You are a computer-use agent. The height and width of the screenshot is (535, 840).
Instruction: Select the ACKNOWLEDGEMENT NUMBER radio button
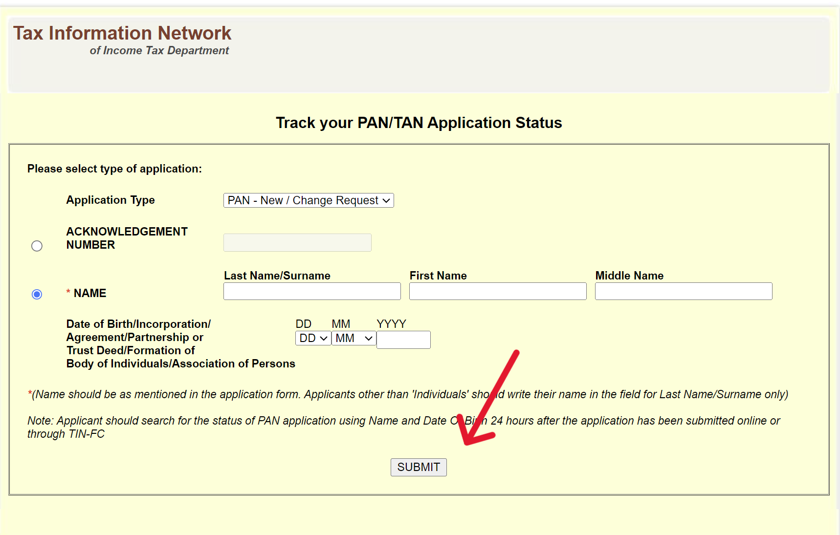point(37,246)
